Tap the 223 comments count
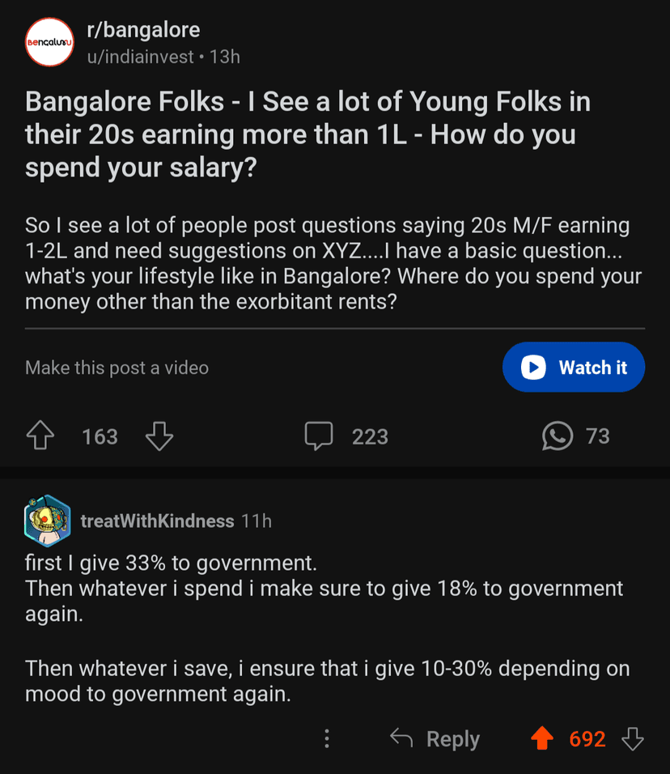 [370, 437]
